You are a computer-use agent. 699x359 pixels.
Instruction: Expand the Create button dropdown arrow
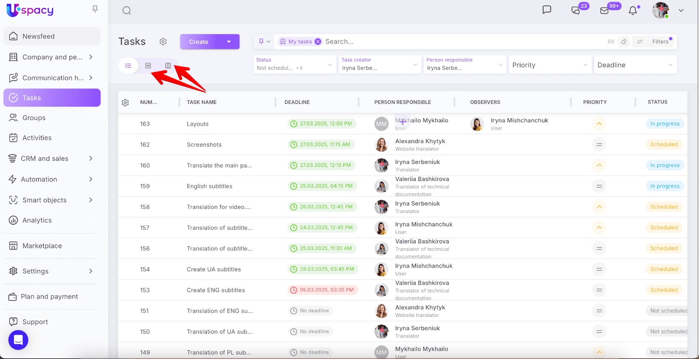click(x=229, y=42)
